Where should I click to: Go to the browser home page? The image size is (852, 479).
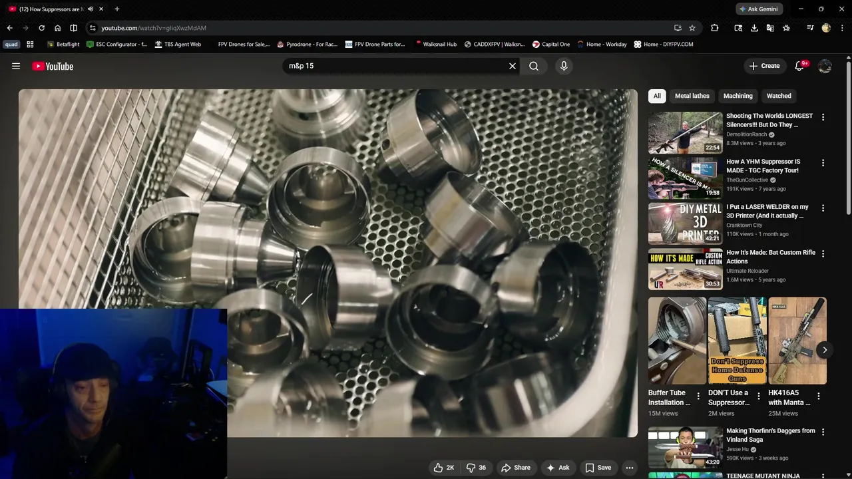point(57,28)
